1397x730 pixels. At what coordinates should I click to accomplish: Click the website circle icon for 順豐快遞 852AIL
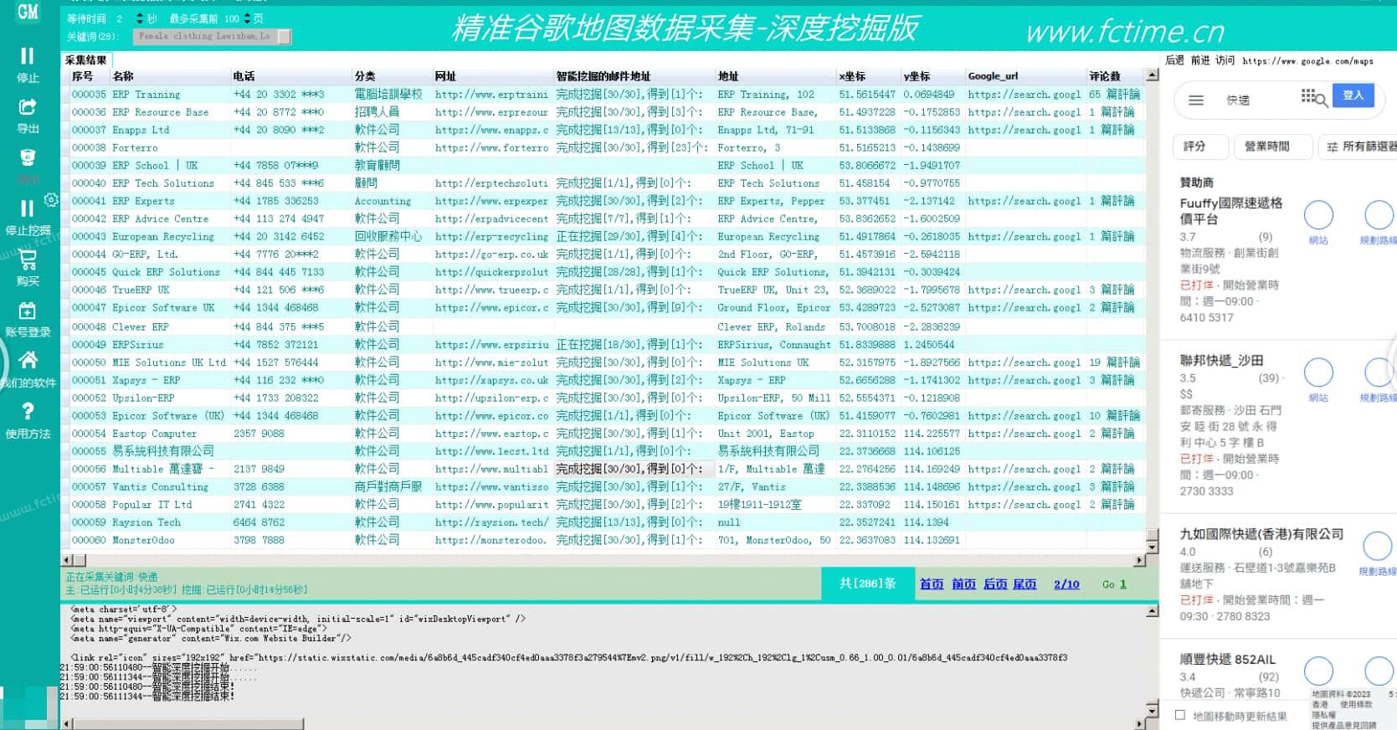click(1318, 671)
